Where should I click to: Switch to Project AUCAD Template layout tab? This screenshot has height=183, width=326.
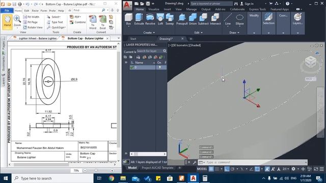(x=157, y=168)
